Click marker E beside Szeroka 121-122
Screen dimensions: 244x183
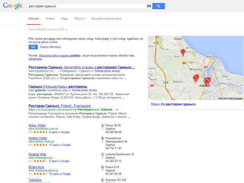pyautogui.click(x=103, y=181)
